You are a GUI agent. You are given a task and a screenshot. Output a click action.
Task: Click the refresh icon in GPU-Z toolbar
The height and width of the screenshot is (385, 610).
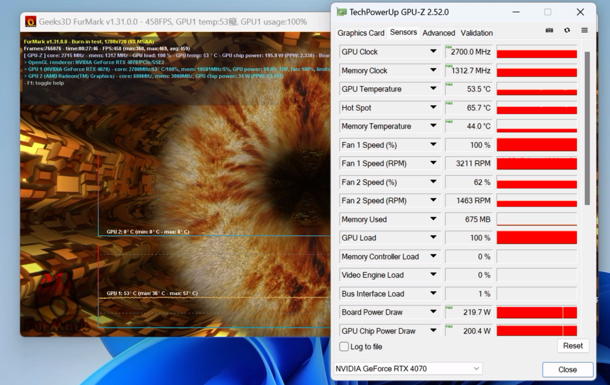click(x=567, y=31)
